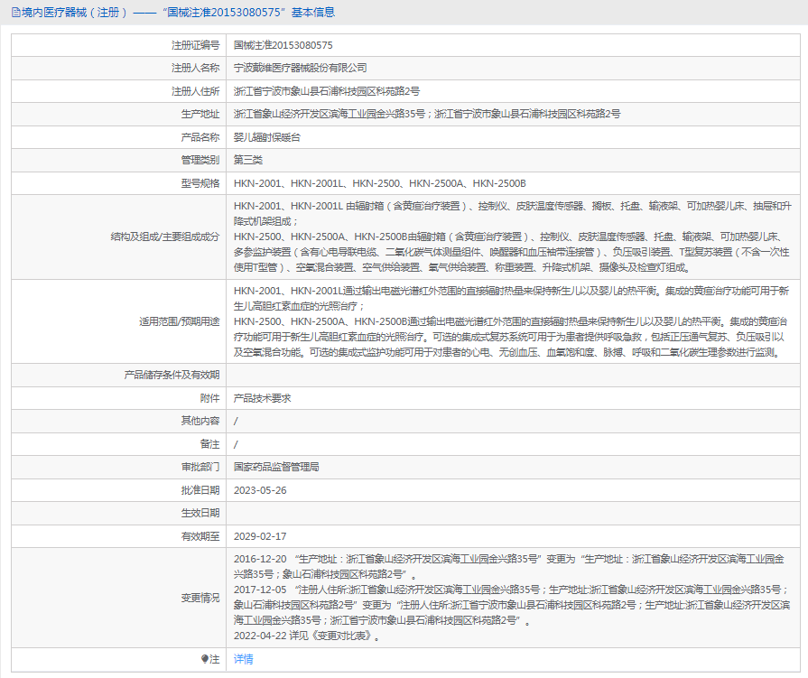The height and width of the screenshot is (678, 808).
Task: Click product name 婴儿辐射保暖台
Action: (266, 137)
